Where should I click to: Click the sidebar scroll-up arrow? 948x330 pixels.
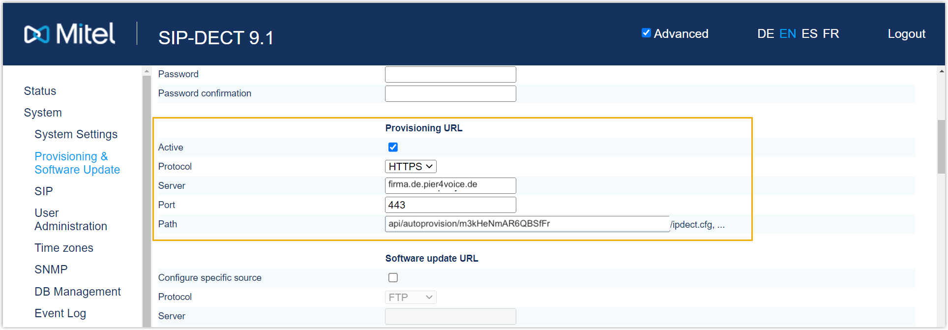pyautogui.click(x=147, y=71)
